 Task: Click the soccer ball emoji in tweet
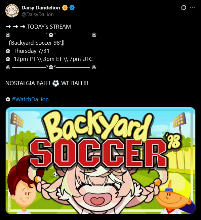tap(56, 83)
